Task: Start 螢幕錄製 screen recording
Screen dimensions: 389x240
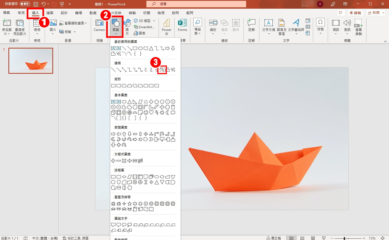Action: coord(358,27)
